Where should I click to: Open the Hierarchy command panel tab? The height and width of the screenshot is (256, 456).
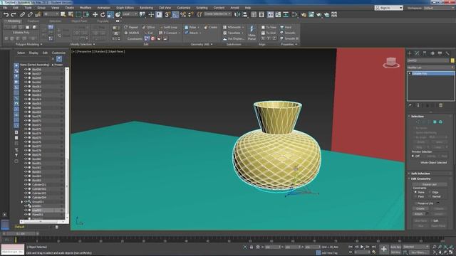pos(425,53)
